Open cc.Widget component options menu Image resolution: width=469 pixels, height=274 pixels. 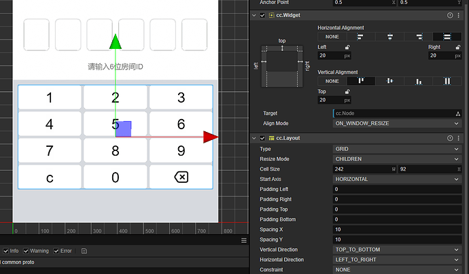pos(459,15)
